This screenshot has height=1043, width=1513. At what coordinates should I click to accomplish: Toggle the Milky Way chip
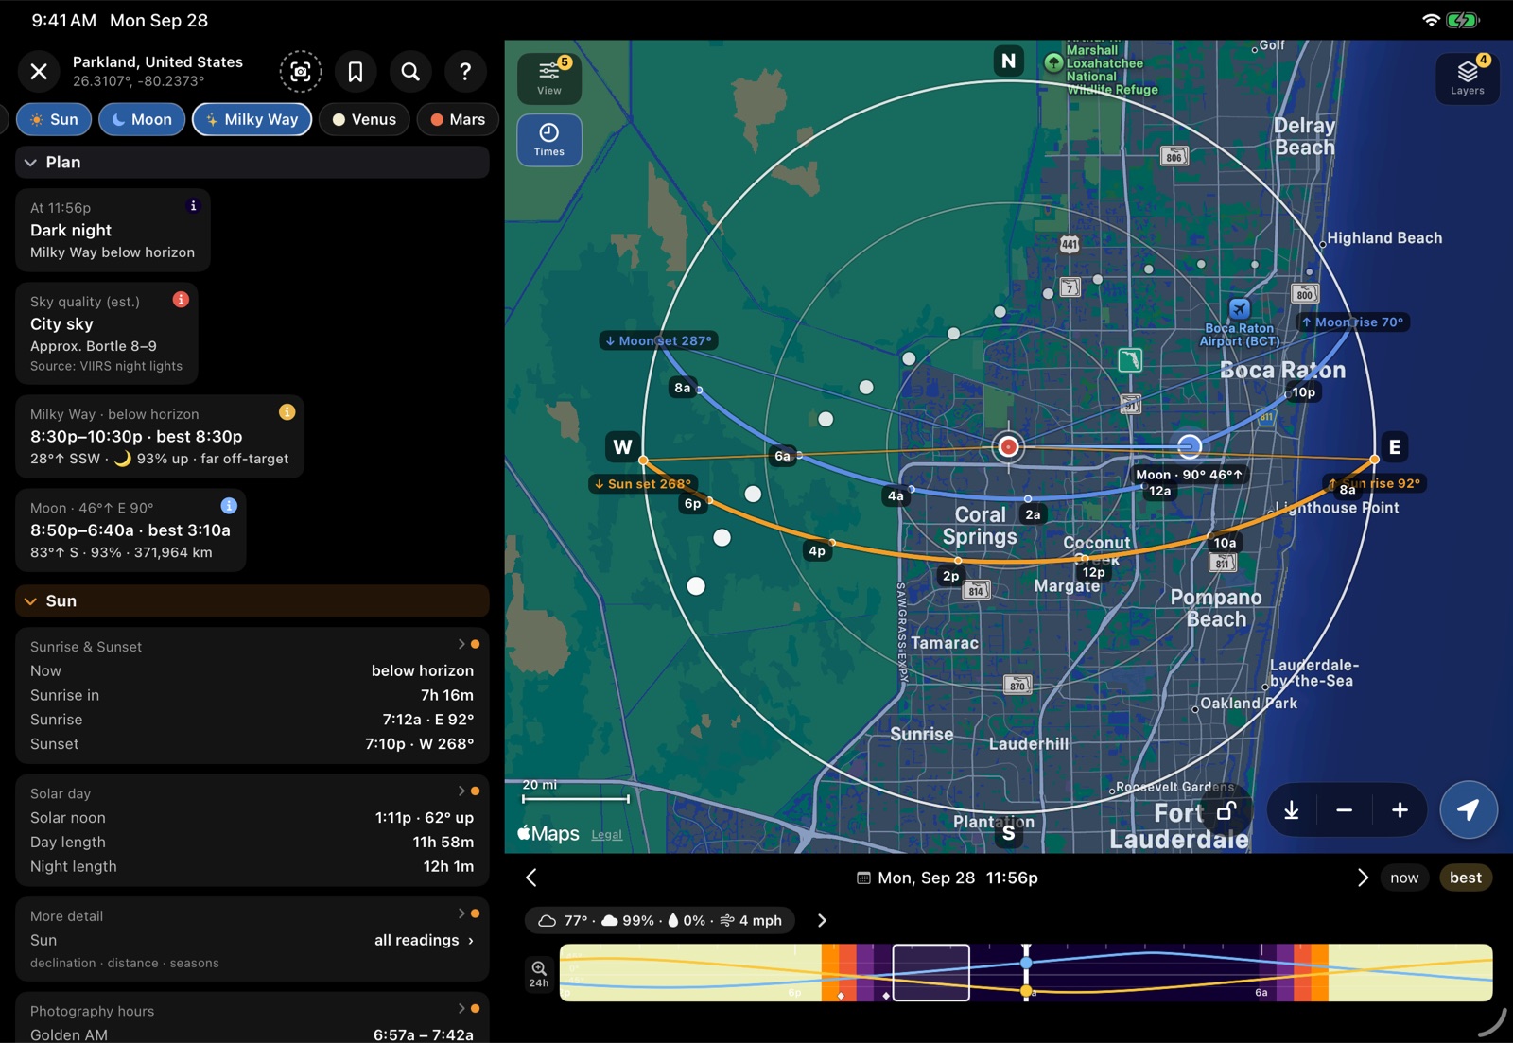252,119
